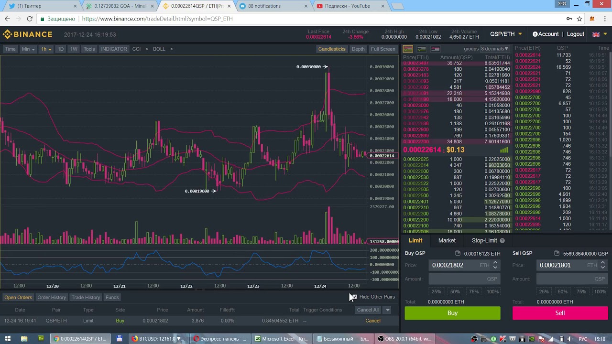Set sell amount to 25%
The height and width of the screenshot is (344, 612).
pyautogui.click(x=544, y=291)
